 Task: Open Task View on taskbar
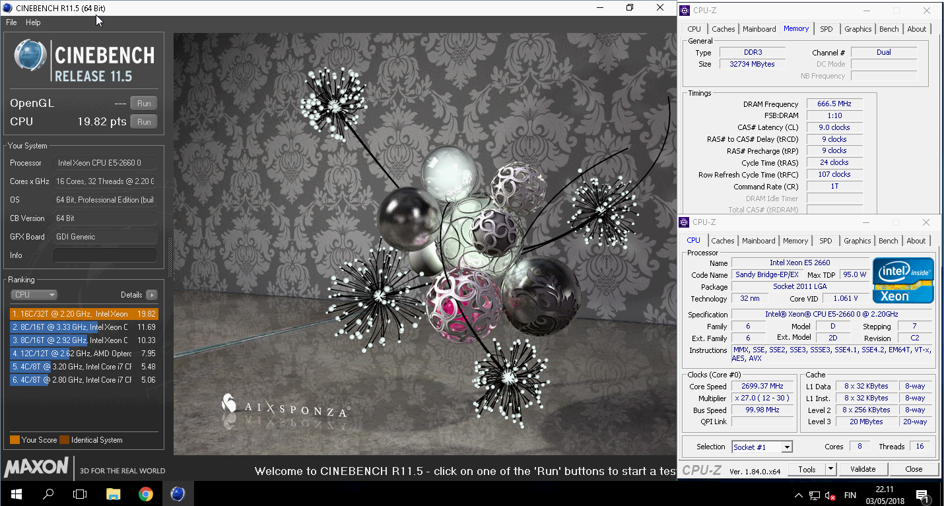pos(80,493)
